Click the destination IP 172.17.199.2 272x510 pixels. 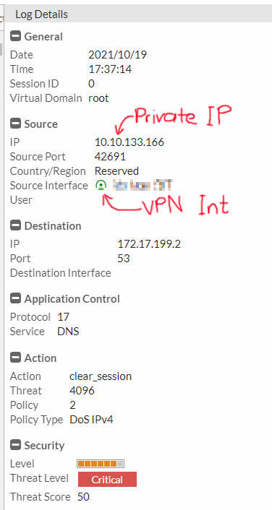[x=149, y=244]
